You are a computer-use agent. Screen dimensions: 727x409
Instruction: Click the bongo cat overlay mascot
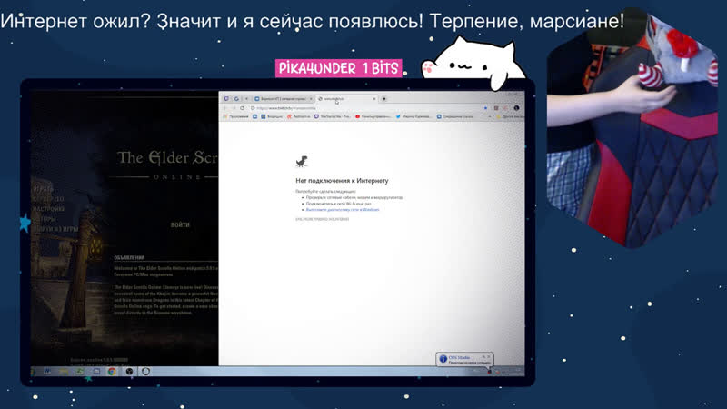pyautogui.click(x=473, y=64)
